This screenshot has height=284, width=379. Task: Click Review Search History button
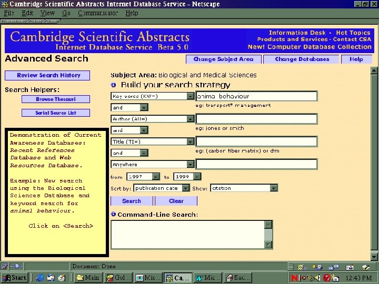(47, 75)
